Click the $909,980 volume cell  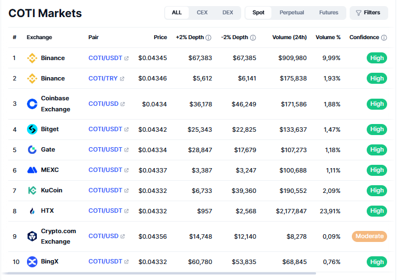(x=292, y=58)
